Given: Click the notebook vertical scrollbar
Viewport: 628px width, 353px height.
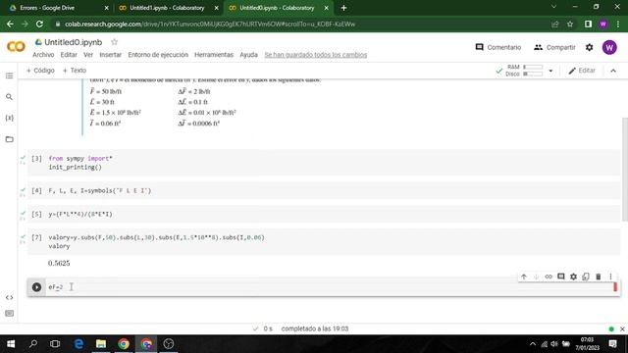Looking at the screenshot, I should coord(624,169).
